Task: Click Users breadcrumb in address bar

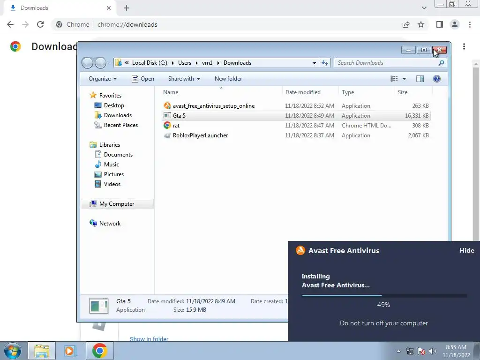Action: [185, 63]
